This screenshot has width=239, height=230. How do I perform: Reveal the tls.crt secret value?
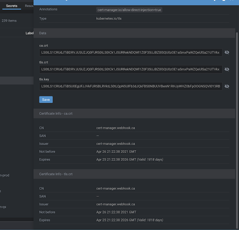(x=227, y=69)
